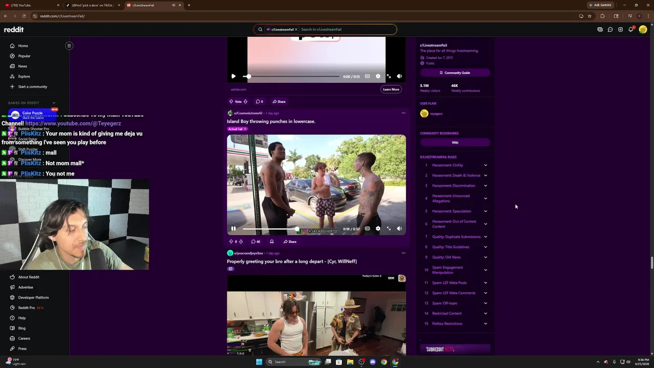Image resolution: width=654 pixels, height=368 pixels.
Task: Seek the Adobe ad video progress bar
Action: [x=291, y=76]
